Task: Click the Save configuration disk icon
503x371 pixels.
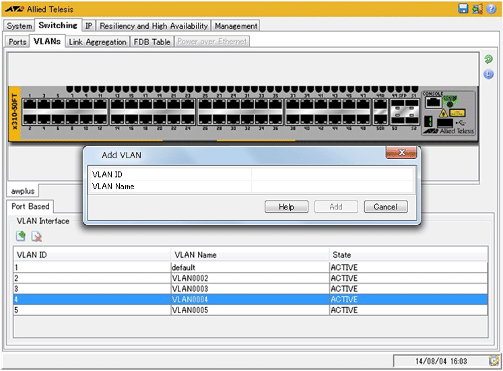Action: (x=463, y=9)
